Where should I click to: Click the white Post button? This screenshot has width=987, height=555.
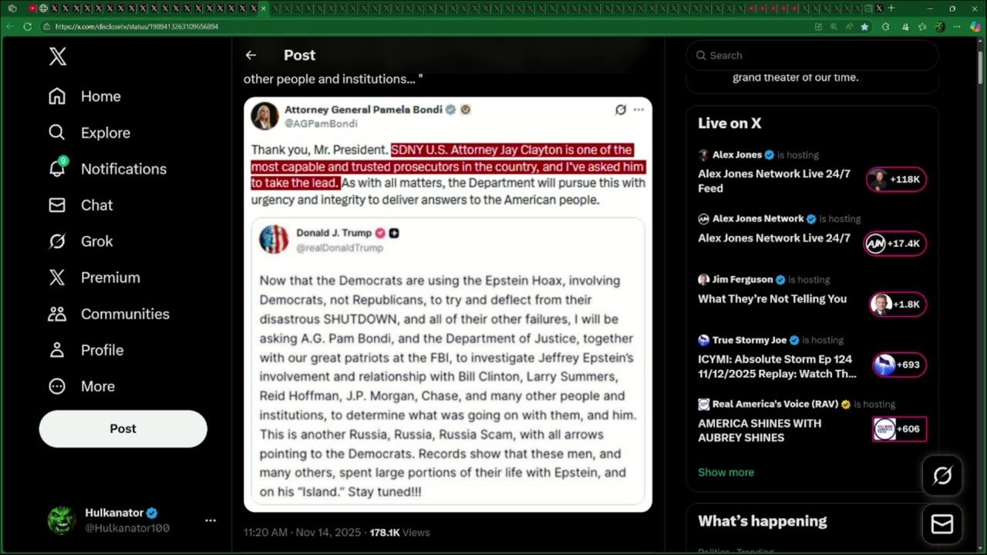tap(123, 429)
